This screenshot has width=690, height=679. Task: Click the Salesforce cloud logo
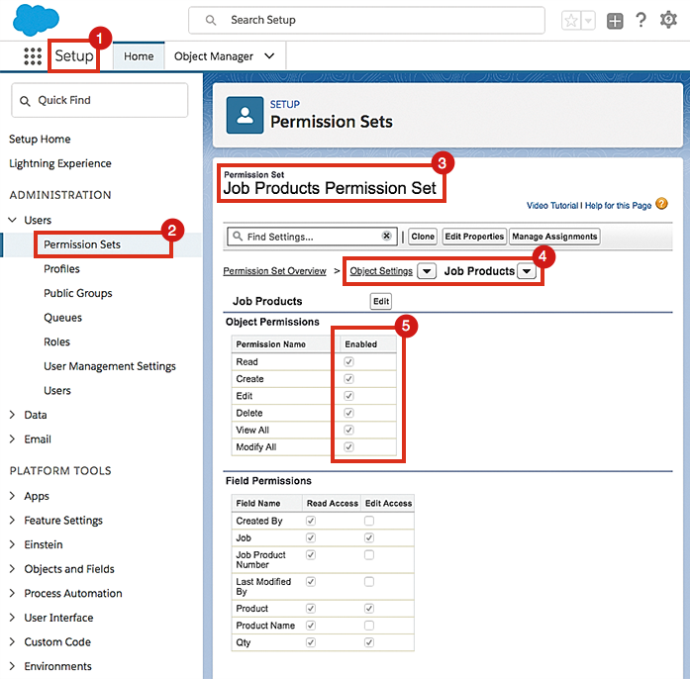click(36, 20)
